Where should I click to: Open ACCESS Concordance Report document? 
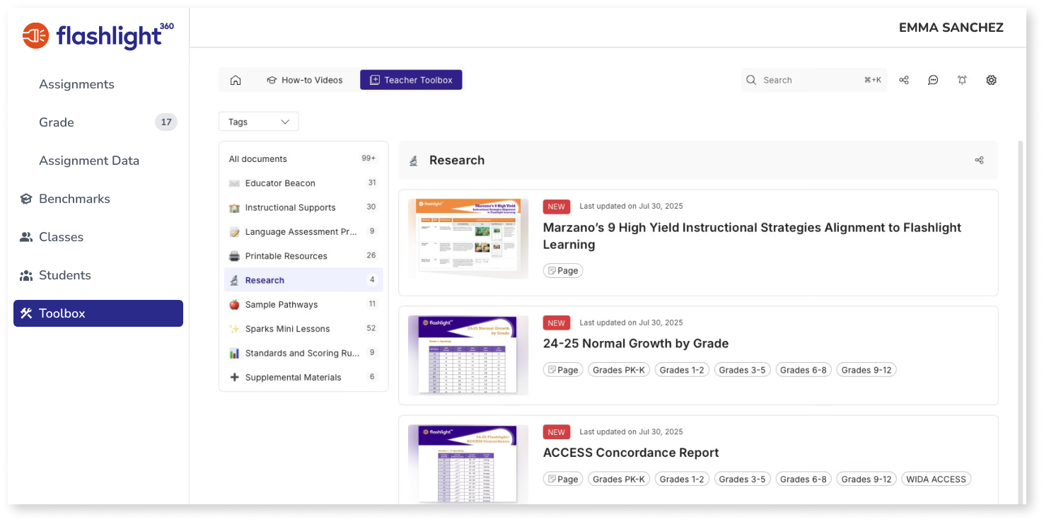point(631,453)
